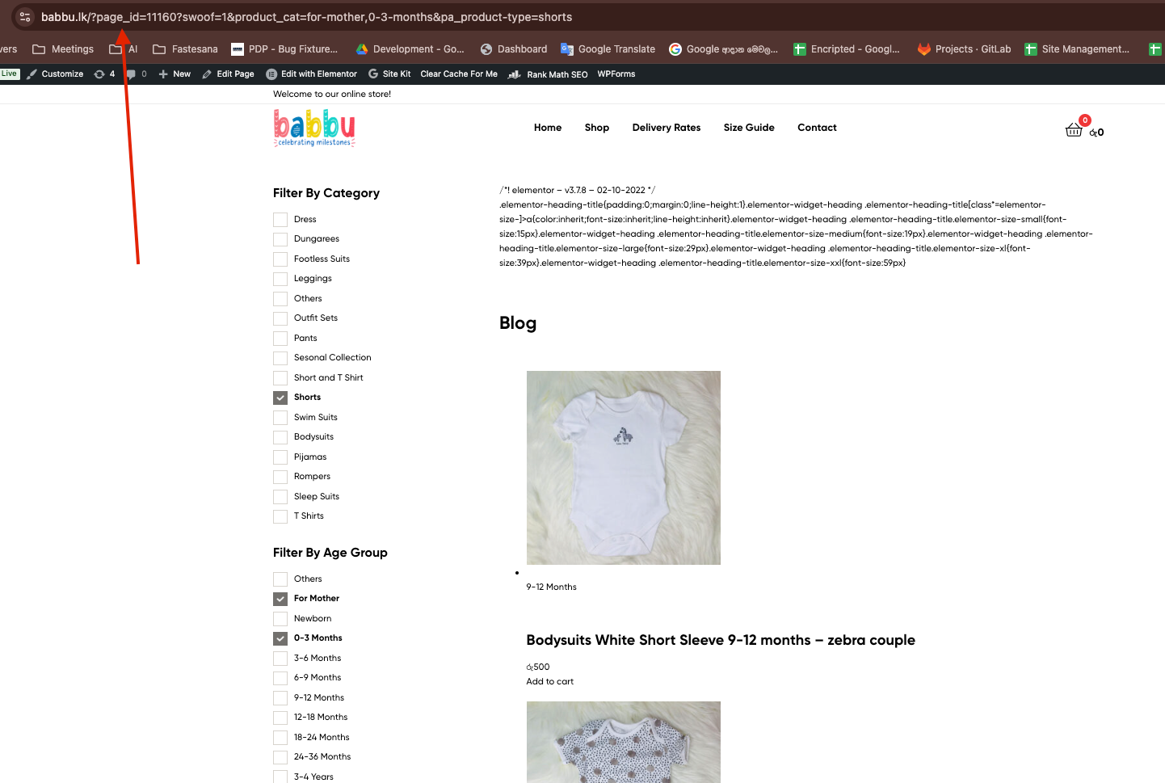Uncheck the For Mother age group filter
The width and height of the screenshot is (1165, 783).
point(280,599)
